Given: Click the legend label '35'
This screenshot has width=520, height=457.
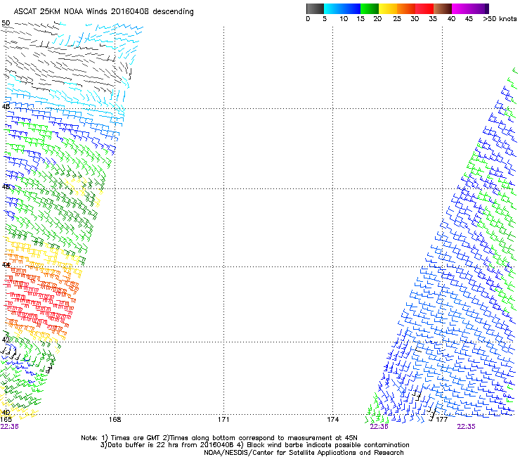Looking at the screenshot, I should point(433,19).
